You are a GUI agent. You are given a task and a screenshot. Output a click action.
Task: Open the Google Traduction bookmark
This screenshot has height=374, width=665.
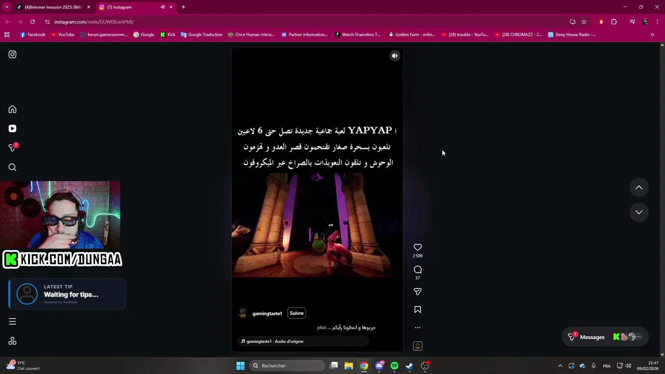(x=201, y=35)
